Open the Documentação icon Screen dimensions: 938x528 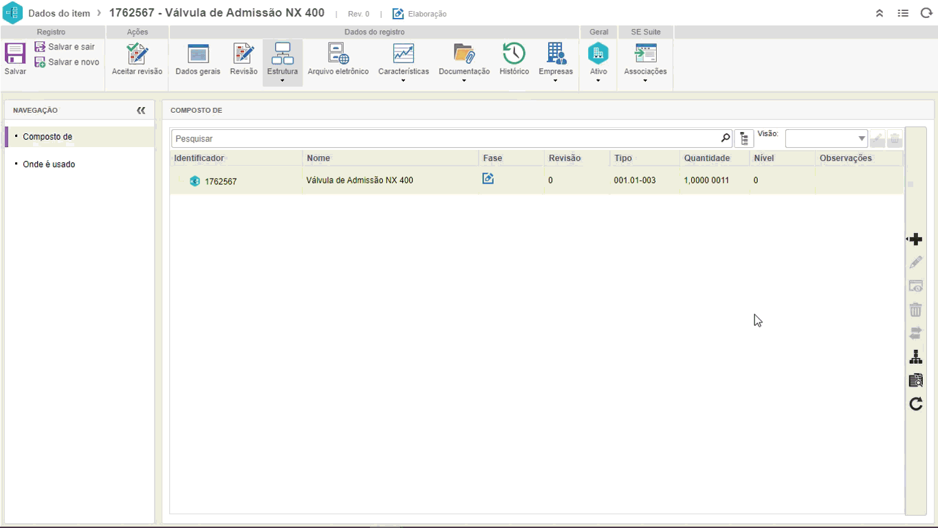click(464, 54)
